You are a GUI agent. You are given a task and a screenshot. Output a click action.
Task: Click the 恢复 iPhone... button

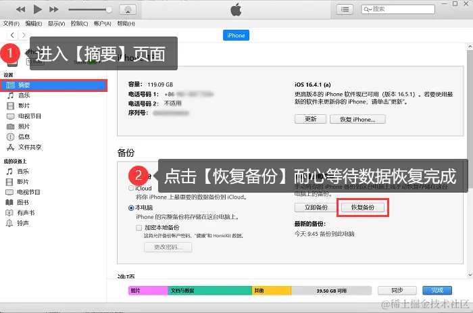point(357,119)
